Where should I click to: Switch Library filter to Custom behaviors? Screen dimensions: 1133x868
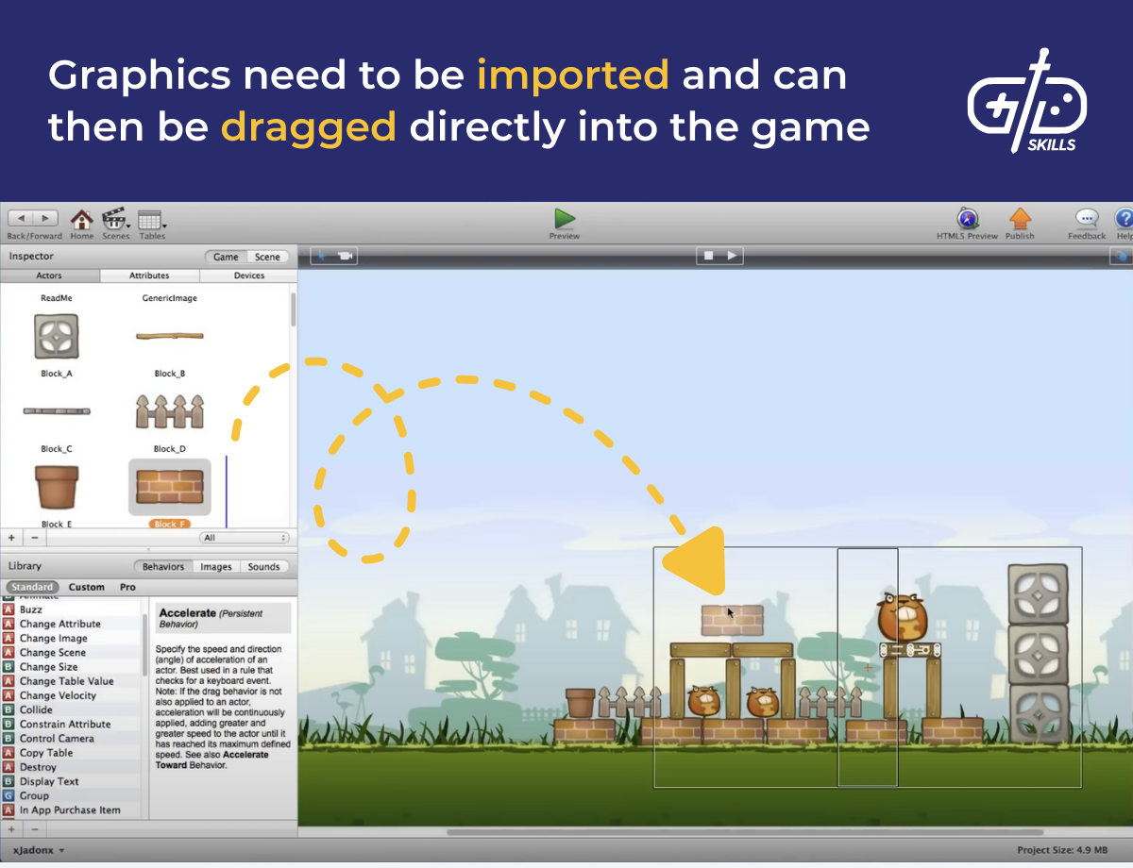[x=87, y=587]
